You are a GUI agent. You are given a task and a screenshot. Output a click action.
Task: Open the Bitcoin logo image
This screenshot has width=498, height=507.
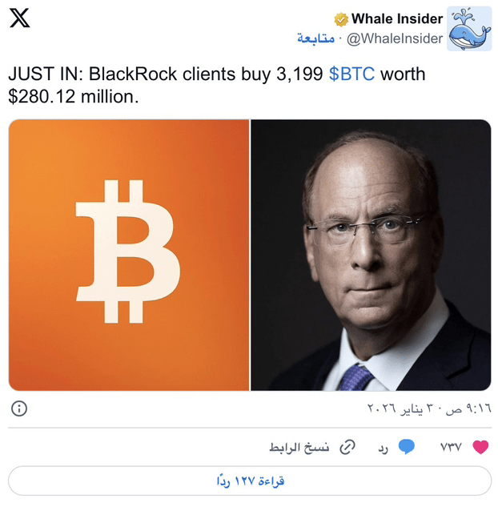pyautogui.click(x=129, y=256)
